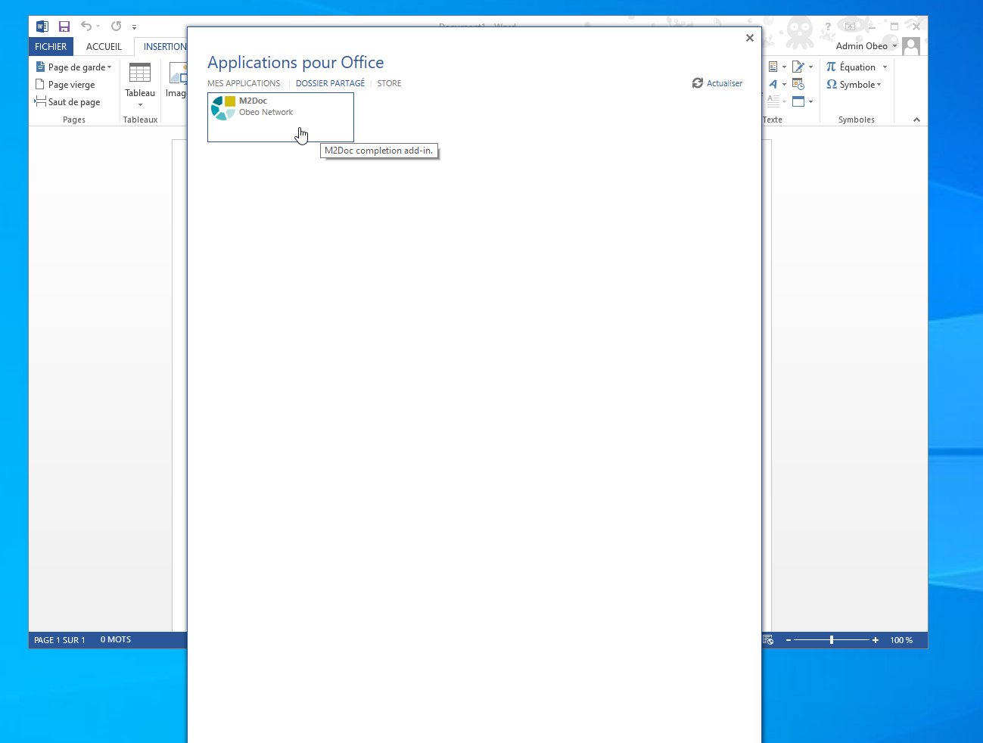Expand the Signature line dropdown arrow
The image size is (983, 743).
[810, 67]
